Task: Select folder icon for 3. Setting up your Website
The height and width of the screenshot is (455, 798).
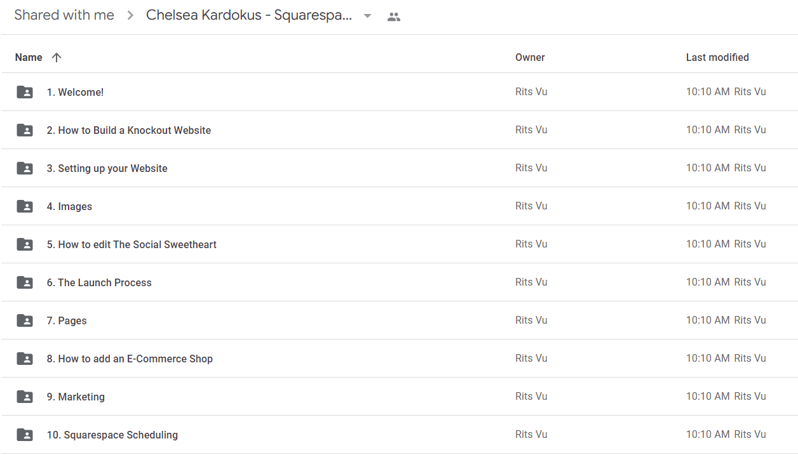Action: coord(25,168)
